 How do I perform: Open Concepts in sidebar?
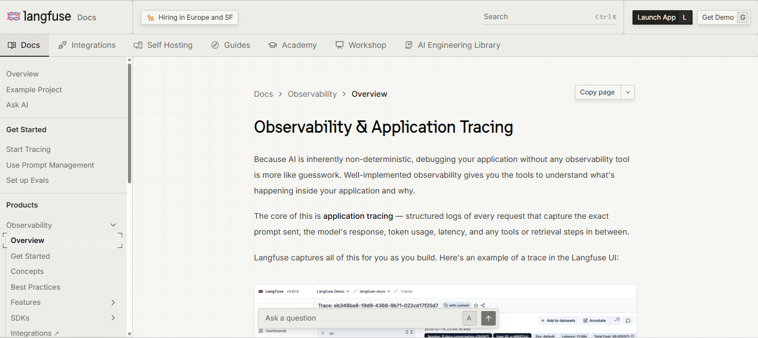pos(27,271)
